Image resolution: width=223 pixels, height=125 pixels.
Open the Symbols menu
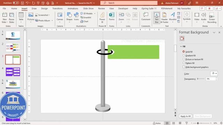(x=187, y=17)
